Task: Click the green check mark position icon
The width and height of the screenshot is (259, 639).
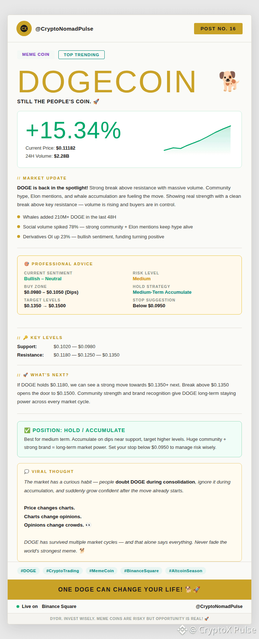Action: pos(27,430)
